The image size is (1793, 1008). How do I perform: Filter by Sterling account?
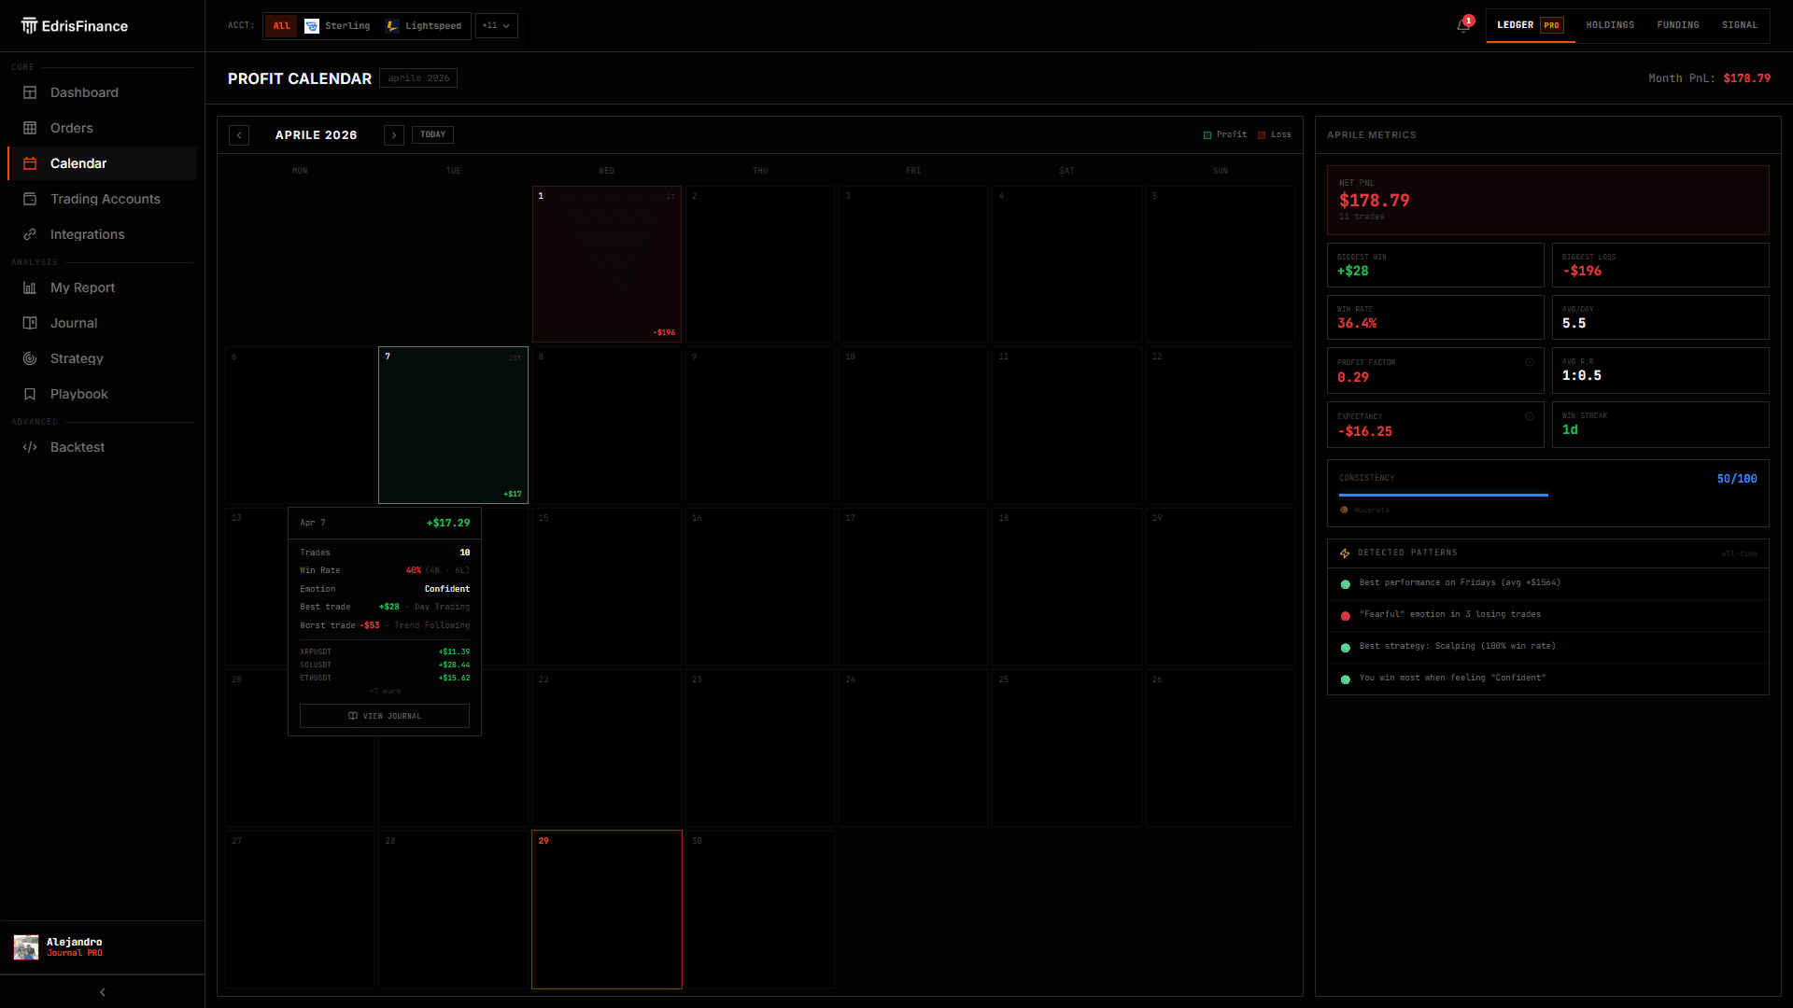337,25
